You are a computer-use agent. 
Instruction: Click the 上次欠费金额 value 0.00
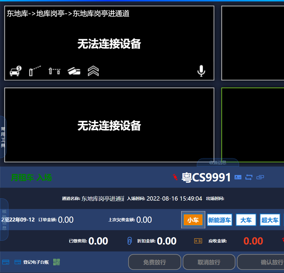(x=144, y=220)
